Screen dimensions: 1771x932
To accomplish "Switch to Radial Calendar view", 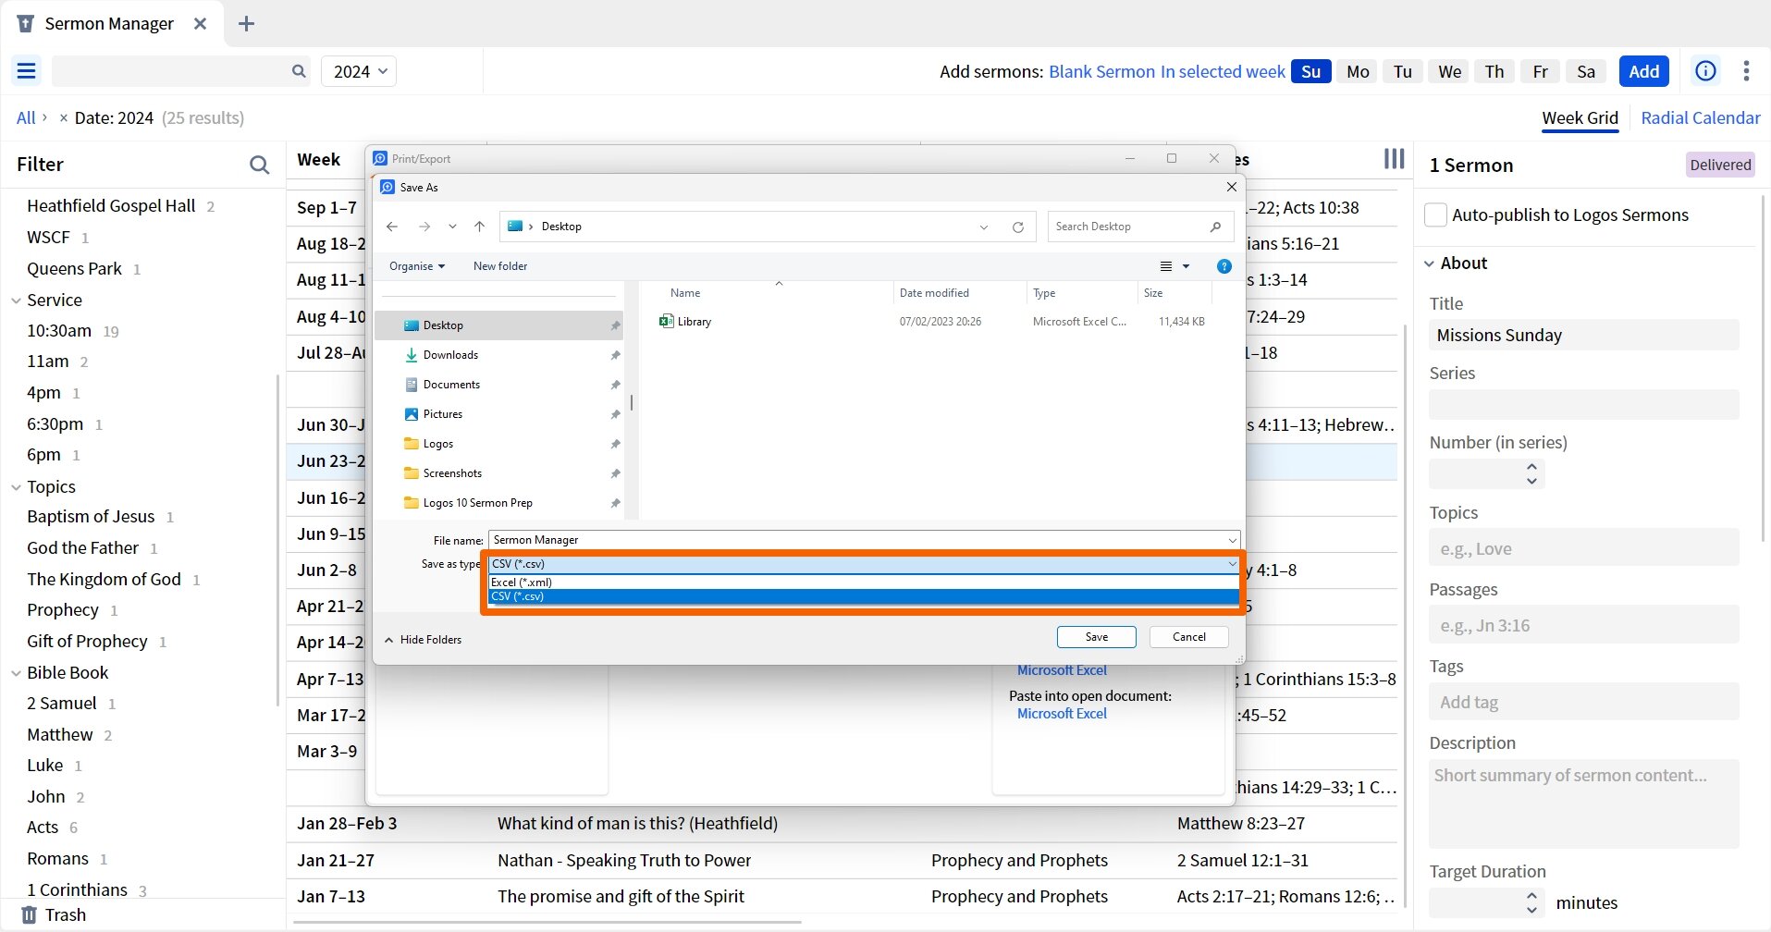I will click(x=1700, y=118).
